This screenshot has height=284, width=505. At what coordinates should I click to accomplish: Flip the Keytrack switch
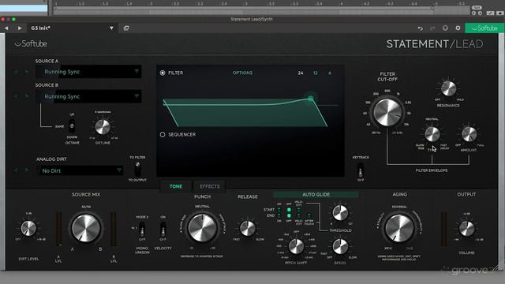[x=361, y=170]
